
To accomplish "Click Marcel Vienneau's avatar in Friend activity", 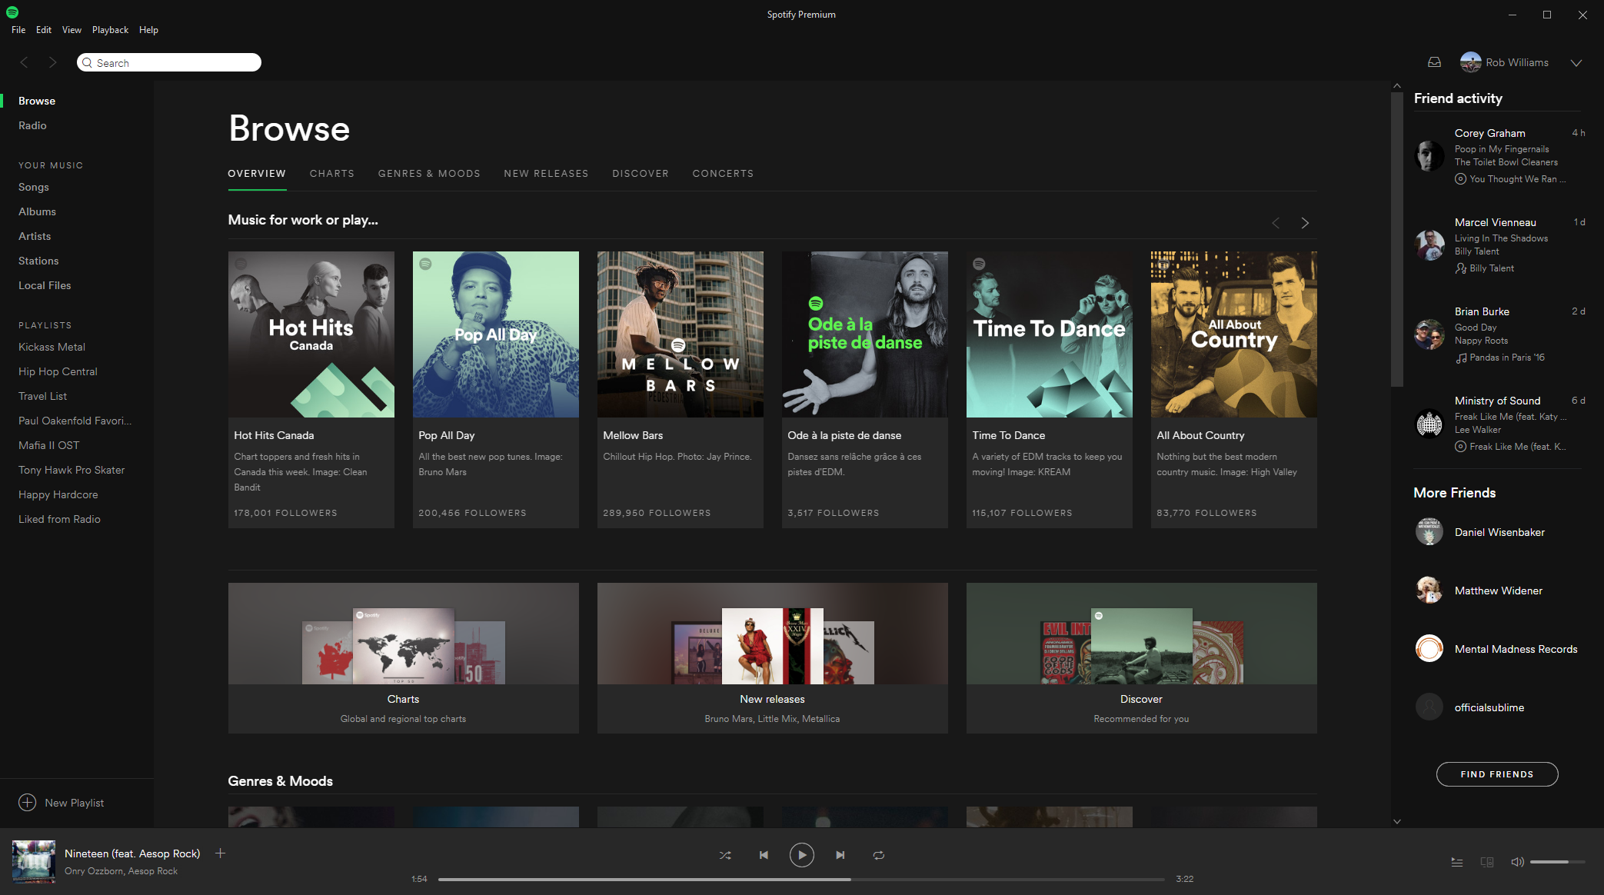I will tap(1429, 245).
